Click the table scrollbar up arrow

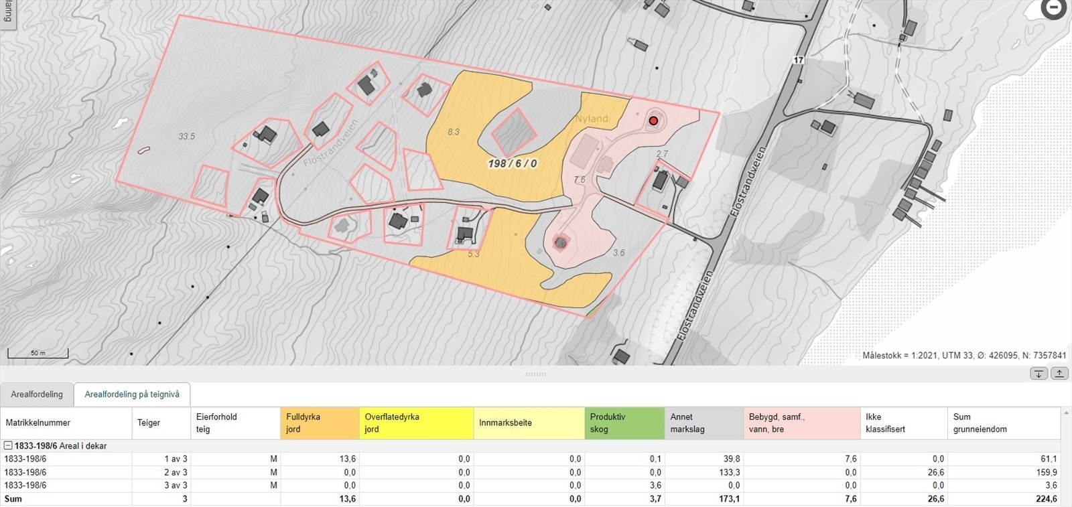point(1066,414)
